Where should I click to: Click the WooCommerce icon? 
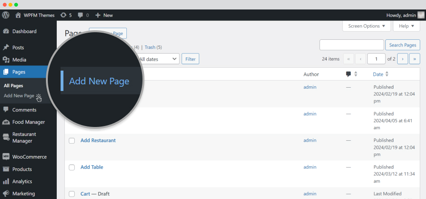tap(6, 157)
